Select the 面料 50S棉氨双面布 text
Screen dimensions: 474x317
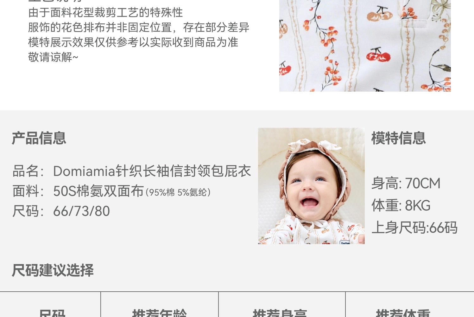[x=78, y=191]
